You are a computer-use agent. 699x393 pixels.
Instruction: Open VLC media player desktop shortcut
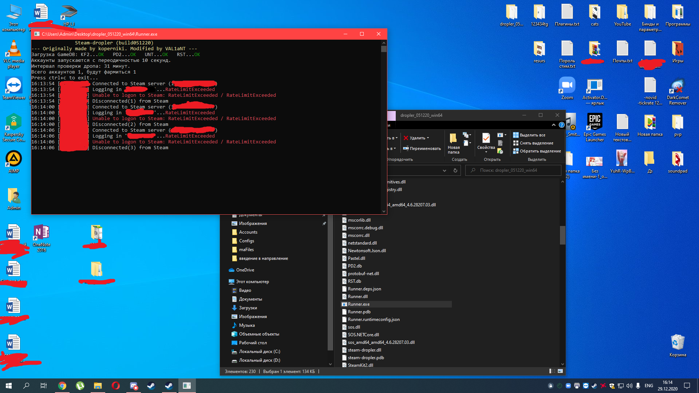pos(13,54)
